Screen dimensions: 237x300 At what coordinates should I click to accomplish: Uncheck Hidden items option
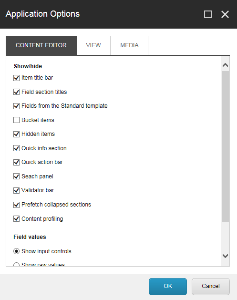coord(16,134)
